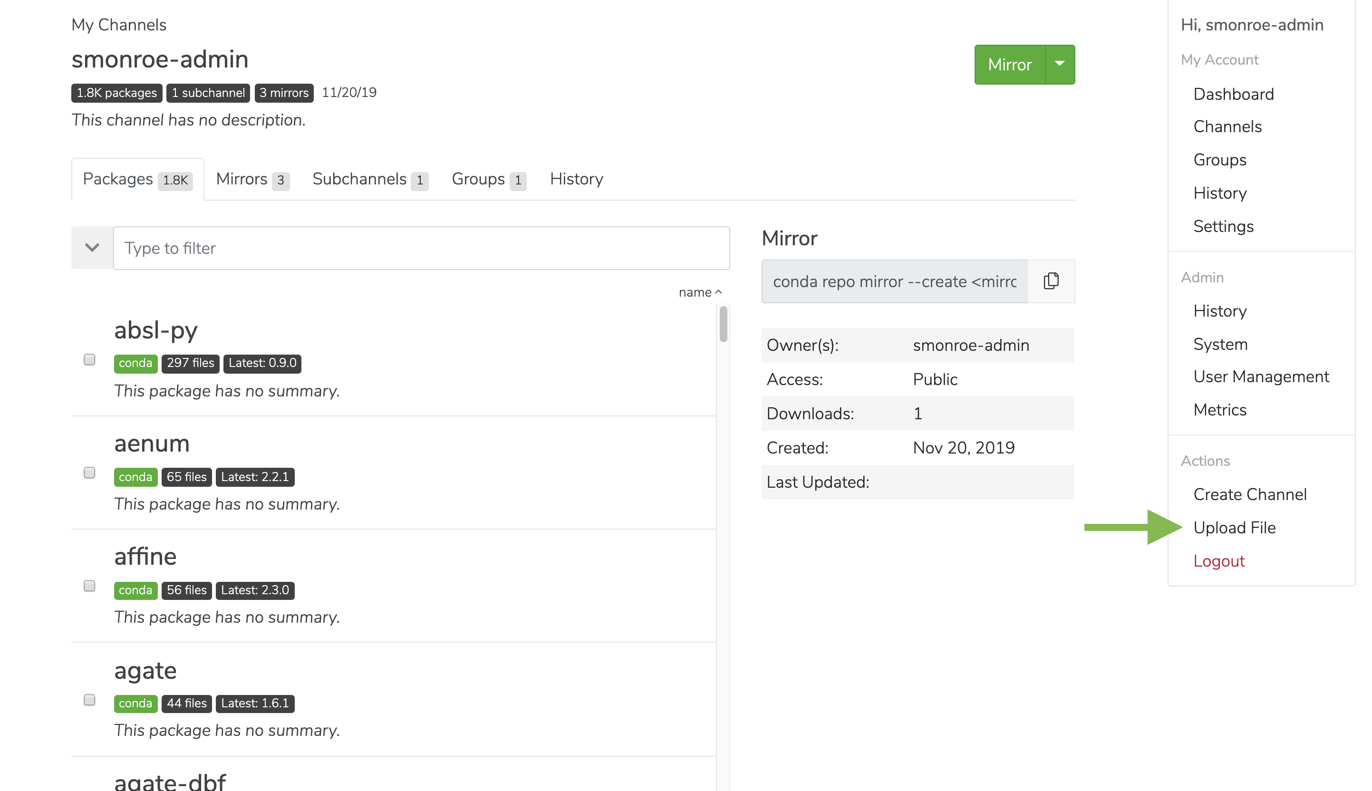The image size is (1372, 791).
Task: Click the package list scrollbar thumb
Action: pos(723,324)
